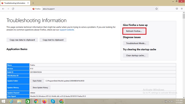
Task: Click the network signal tray icon
Action: point(169,101)
